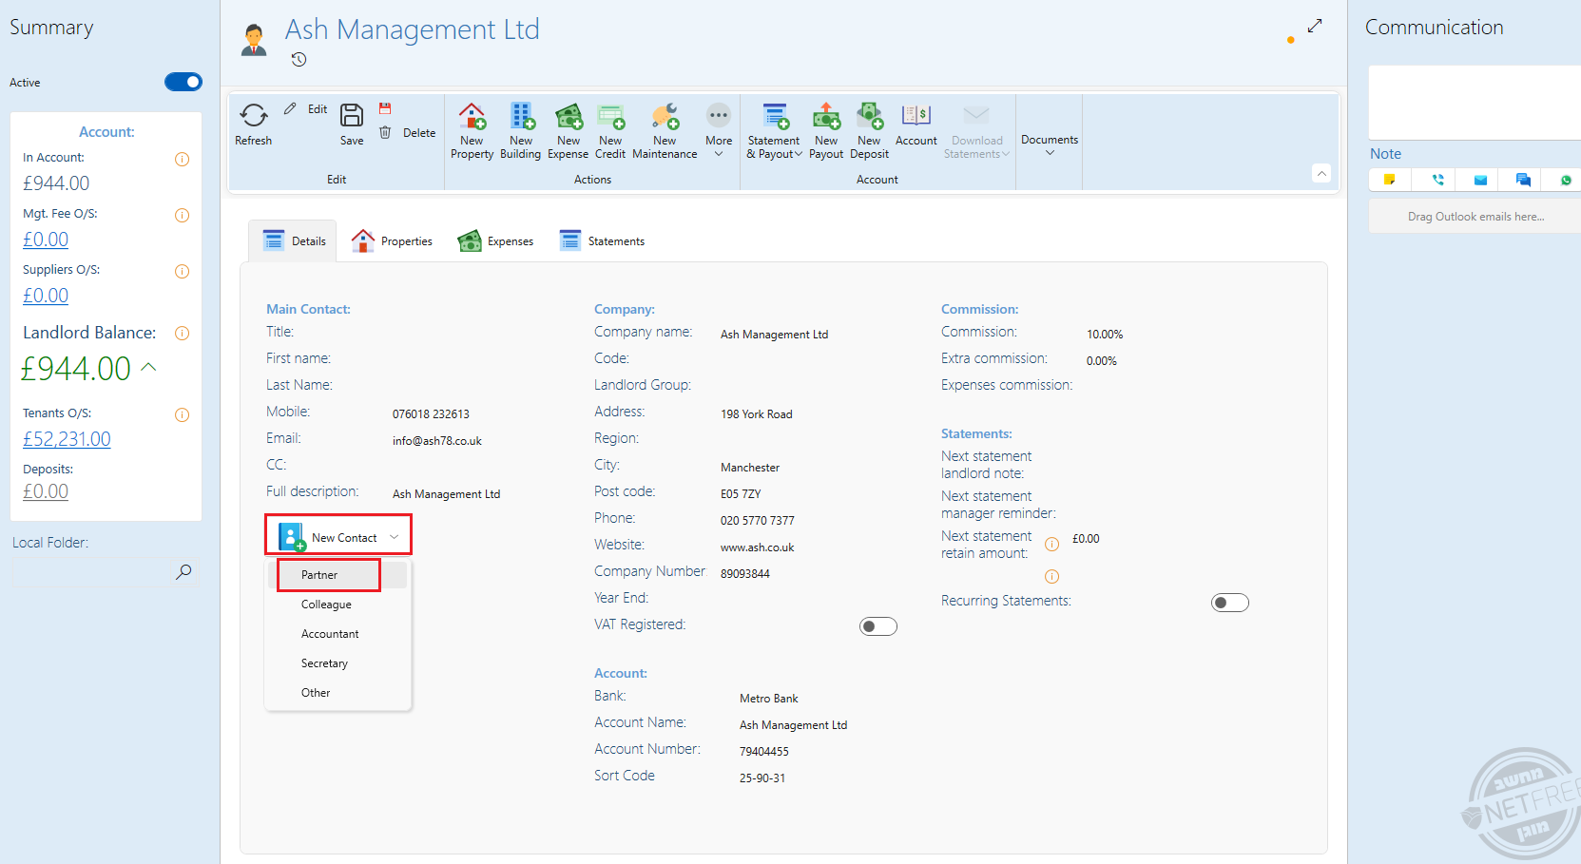
Task: Open the Account ledger icon
Action: coord(916,115)
